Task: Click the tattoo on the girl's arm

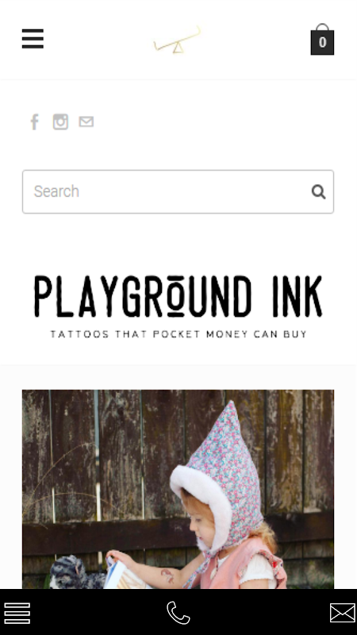Action: [167, 575]
